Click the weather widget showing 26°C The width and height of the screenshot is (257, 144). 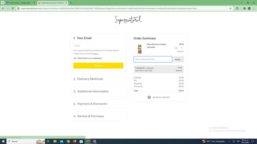[x=213, y=141]
